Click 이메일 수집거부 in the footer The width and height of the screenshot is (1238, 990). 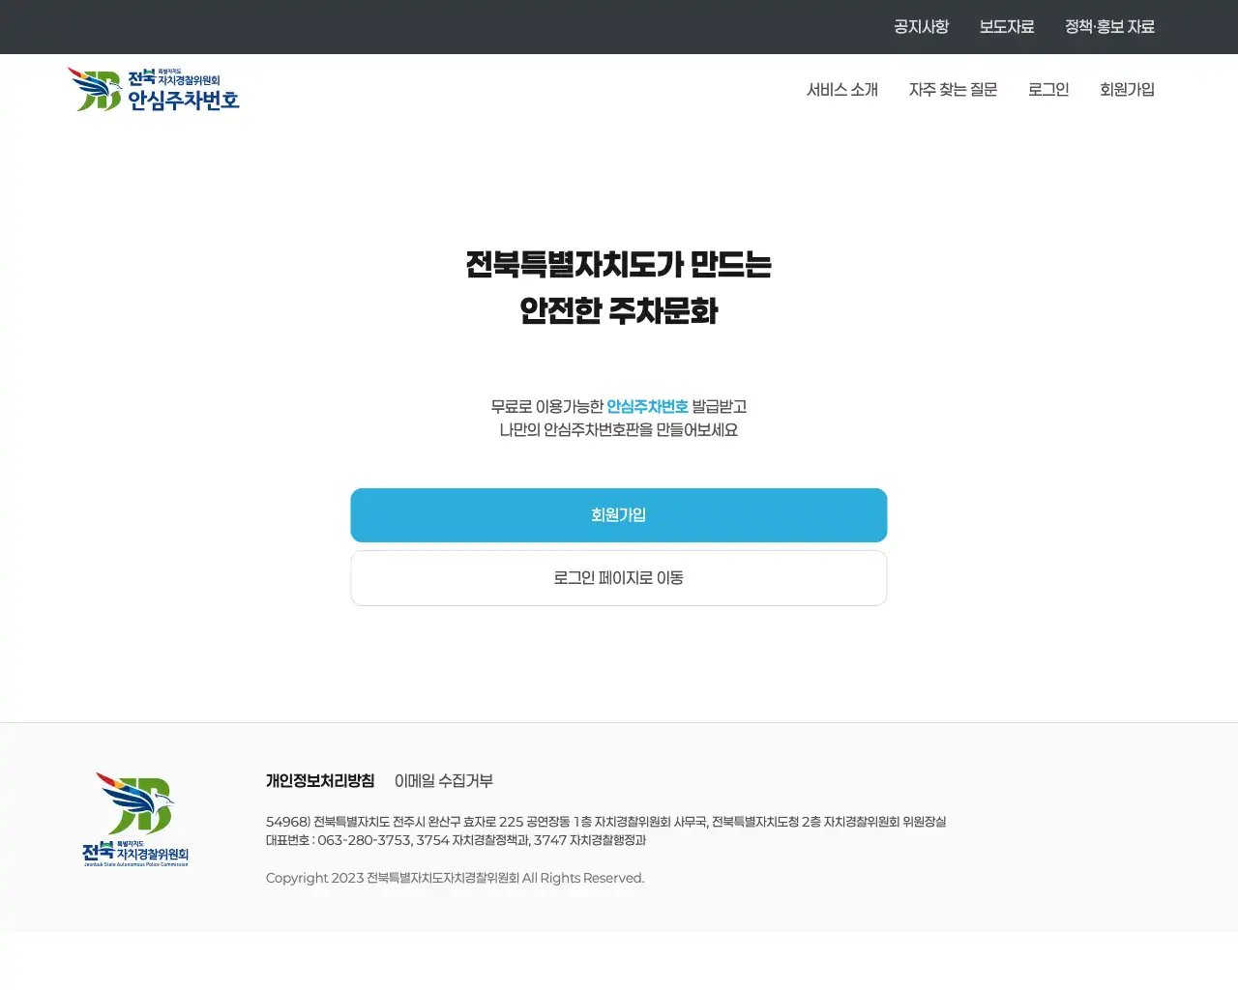click(x=442, y=780)
